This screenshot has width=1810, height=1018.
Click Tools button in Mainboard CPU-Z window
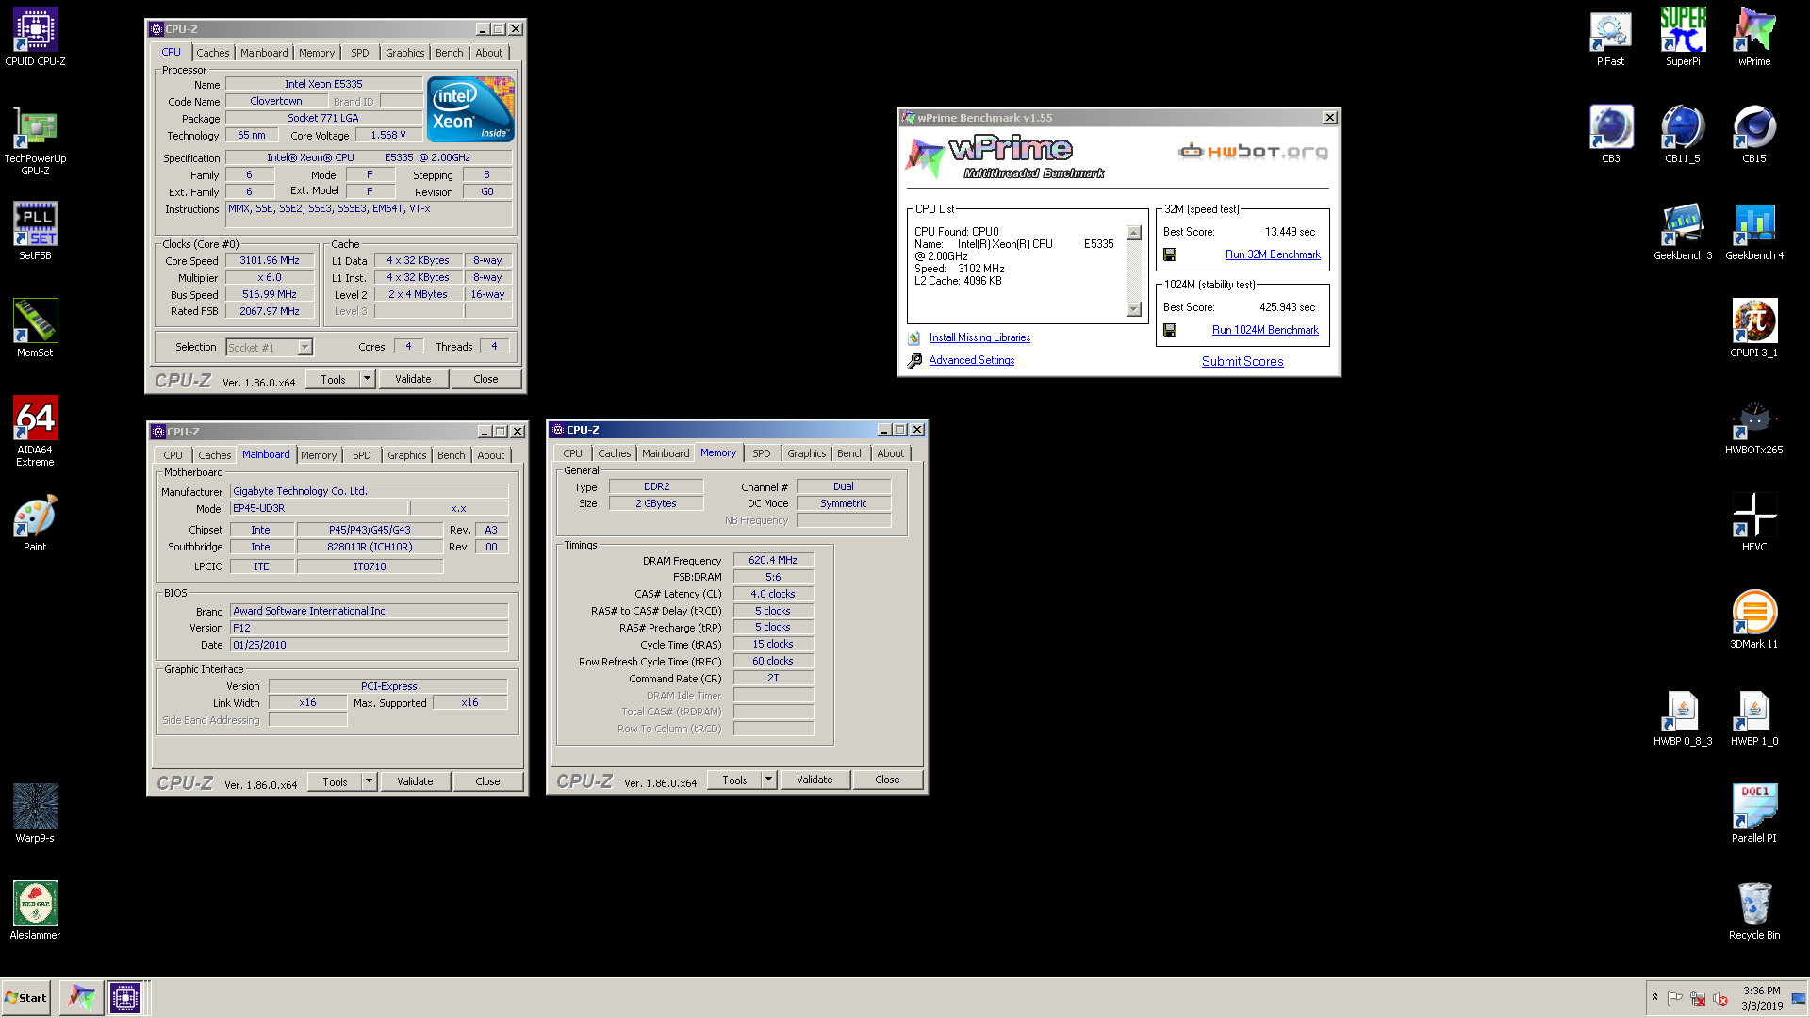335,781
